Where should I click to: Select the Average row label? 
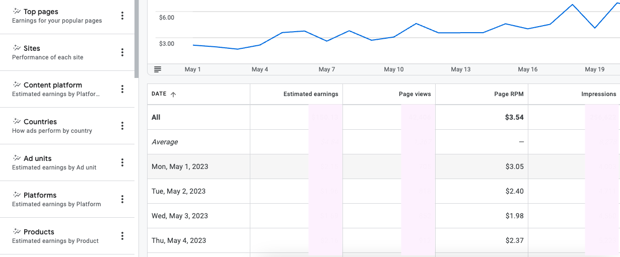click(x=165, y=142)
